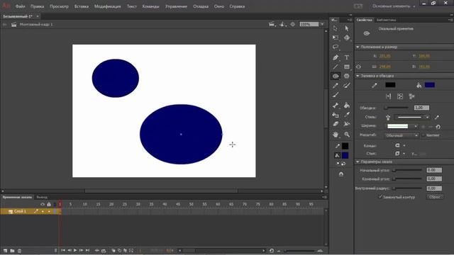The image size is (454, 255).
Task: Click the New Layer icon in timeline
Action: click(5, 251)
